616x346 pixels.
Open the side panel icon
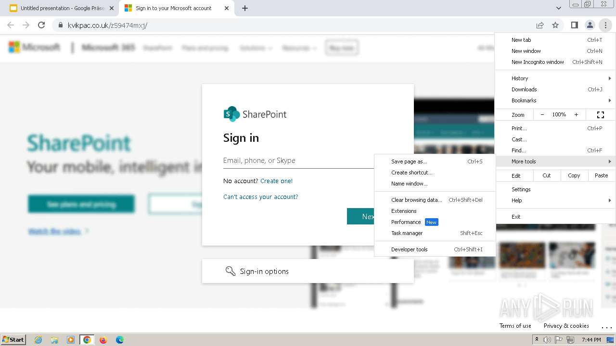coord(574,25)
